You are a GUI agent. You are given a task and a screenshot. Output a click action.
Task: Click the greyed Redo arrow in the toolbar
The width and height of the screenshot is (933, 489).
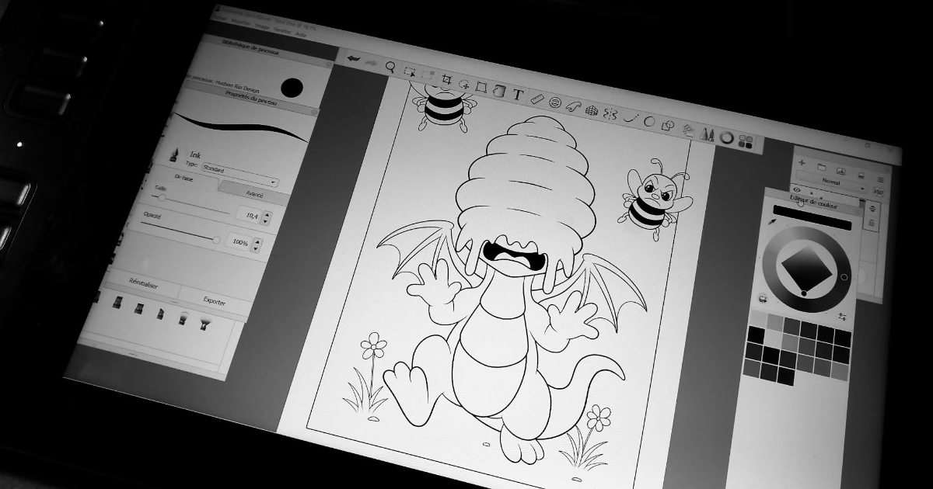coord(372,61)
